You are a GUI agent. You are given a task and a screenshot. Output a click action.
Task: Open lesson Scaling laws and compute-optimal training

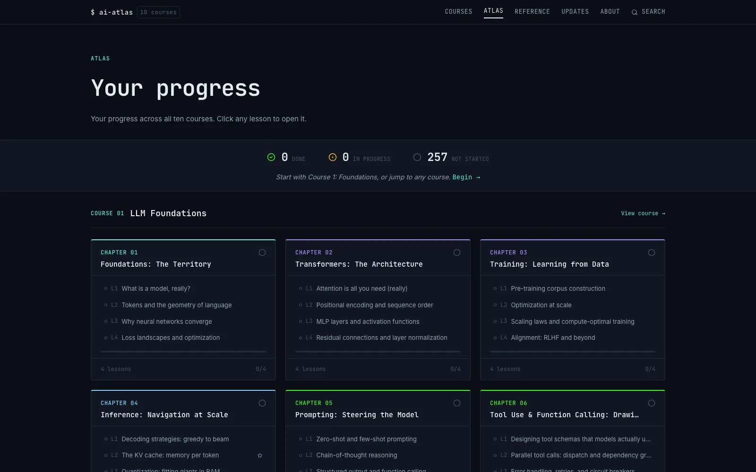click(x=573, y=321)
